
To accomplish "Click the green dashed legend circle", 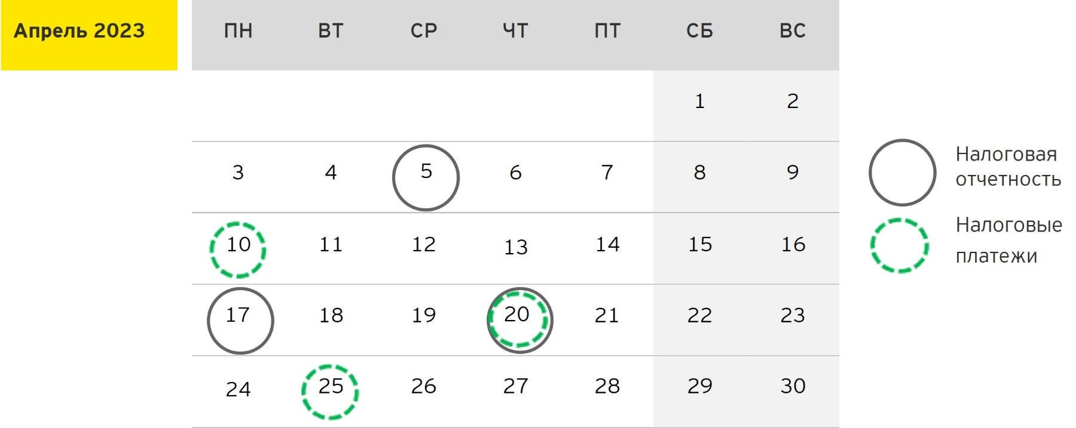I will pos(900,245).
